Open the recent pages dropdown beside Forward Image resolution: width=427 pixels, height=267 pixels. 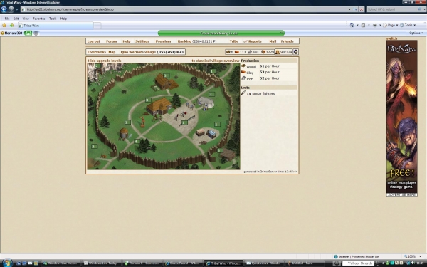coord(16,9)
